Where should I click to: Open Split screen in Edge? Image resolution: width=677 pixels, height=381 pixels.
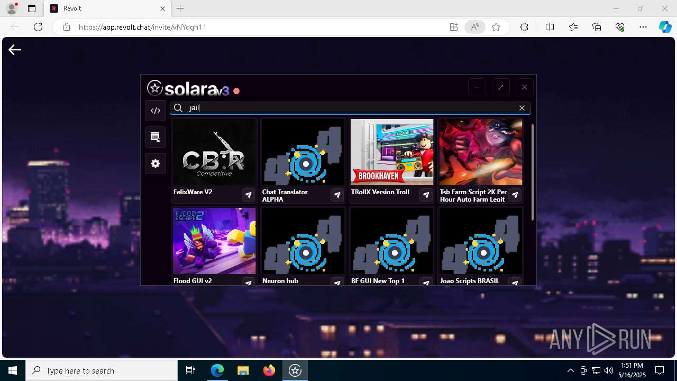(x=550, y=27)
